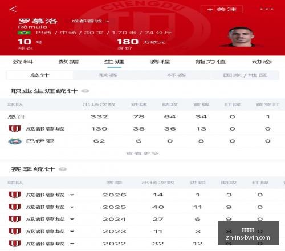285x251 pixels.
Task: Open the 能力值 tab
Action: (x=211, y=62)
